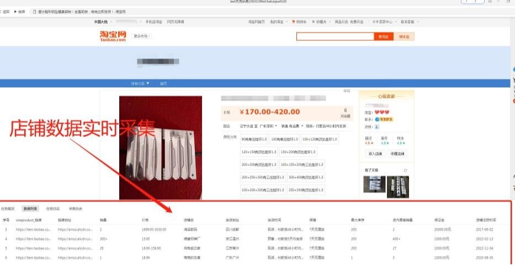Switch to the 采集历史 tab
The image size is (515, 277).
tap(76, 209)
